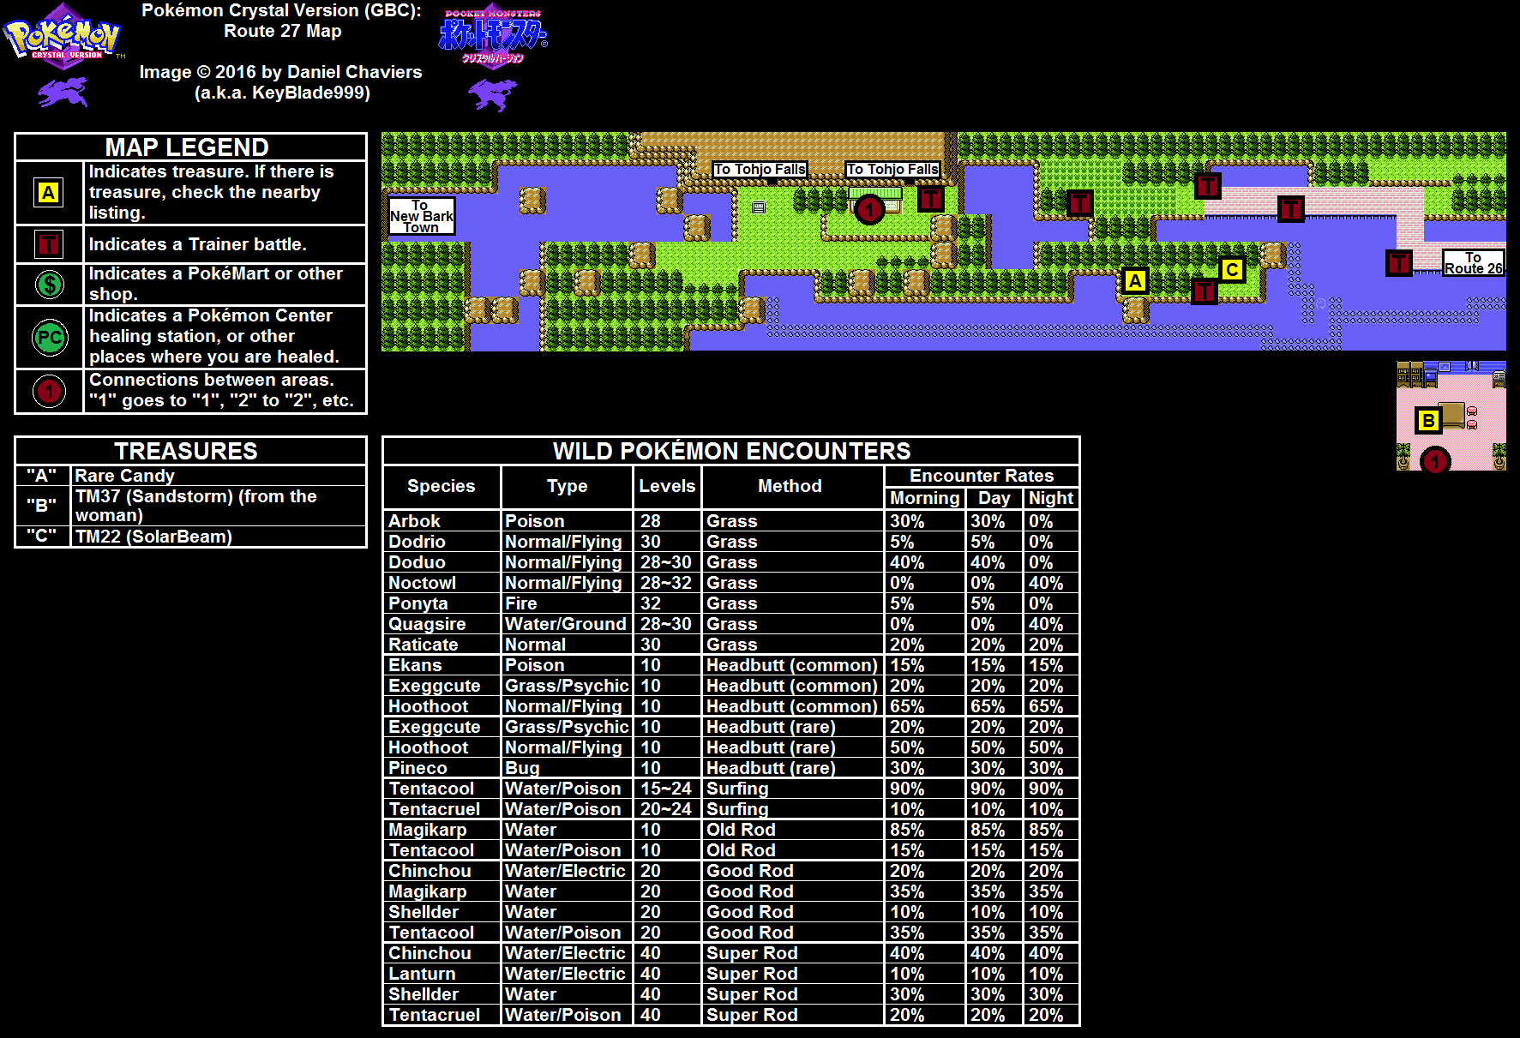The height and width of the screenshot is (1038, 1520).
Task: Click the 'Day' column header
Action: pos(994,498)
